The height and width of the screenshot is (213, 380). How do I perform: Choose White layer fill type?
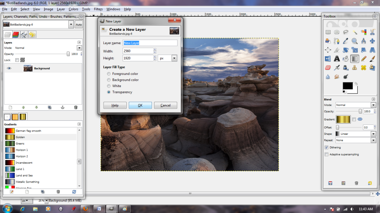tap(108, 86)
